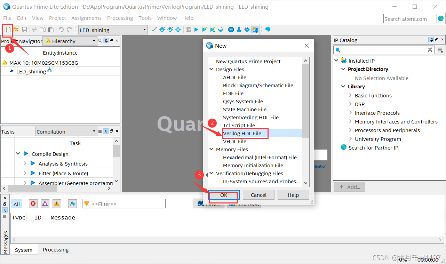Click the Copy icon in toolbar
The width and height of the screenshot is (446, 264).
pyautogui.click(x=42, y=30)
